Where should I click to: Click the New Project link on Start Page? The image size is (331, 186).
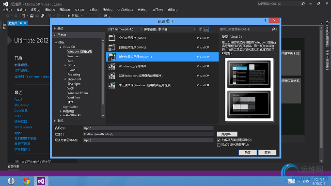[x=22, y=65]
